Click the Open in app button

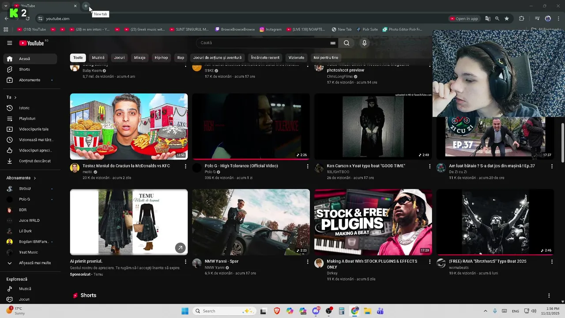point(464,19)
